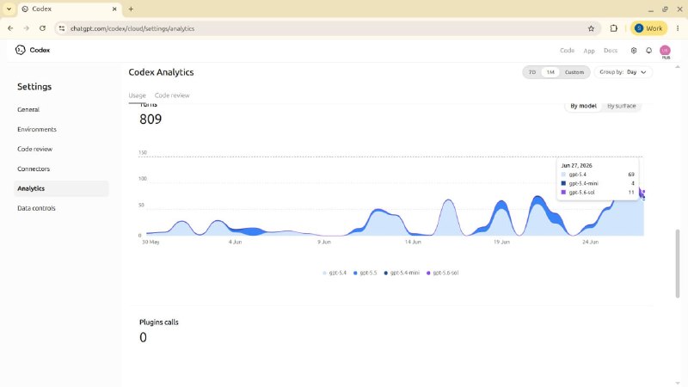Open the browser extensions puzzle icon
Image resolution: width=688 pixels, height=387 pixels.
[x=613, y=28]
